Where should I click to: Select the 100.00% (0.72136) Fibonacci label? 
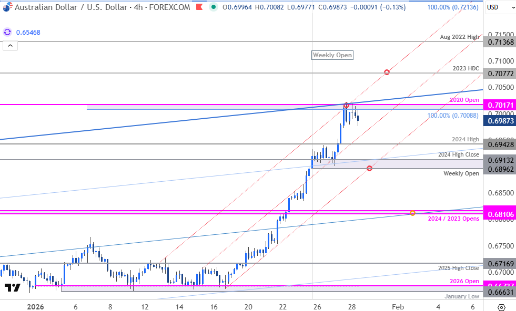click(x=453, y=7)
